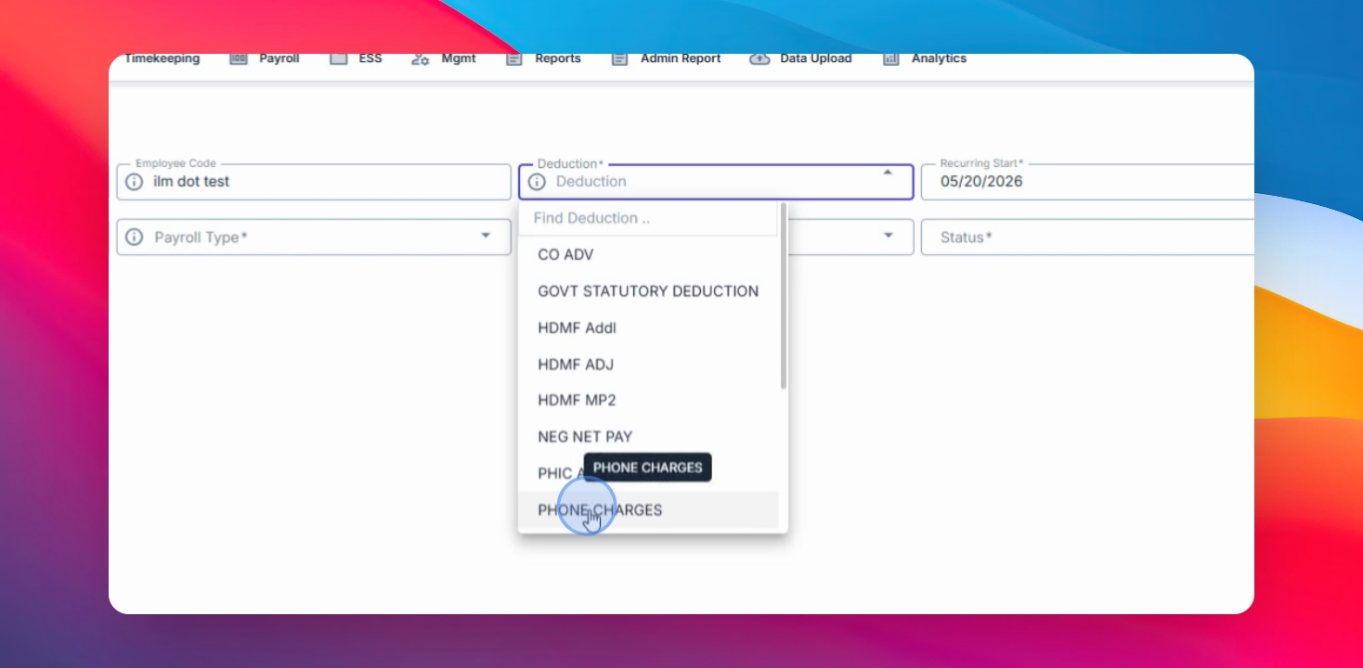Collapse the Deduction dropdown arrow
Viewport: 1363px width, 668px height.
(x=888, y=173)
